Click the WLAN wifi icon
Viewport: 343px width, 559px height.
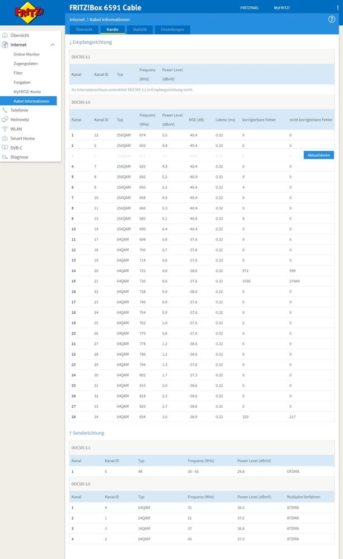tap(5, 129)
